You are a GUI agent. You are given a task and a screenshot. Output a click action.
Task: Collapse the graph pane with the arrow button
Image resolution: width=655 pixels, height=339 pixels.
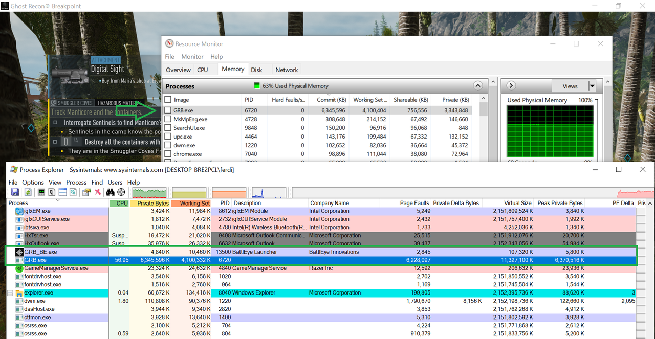click(x=511, y=86)
